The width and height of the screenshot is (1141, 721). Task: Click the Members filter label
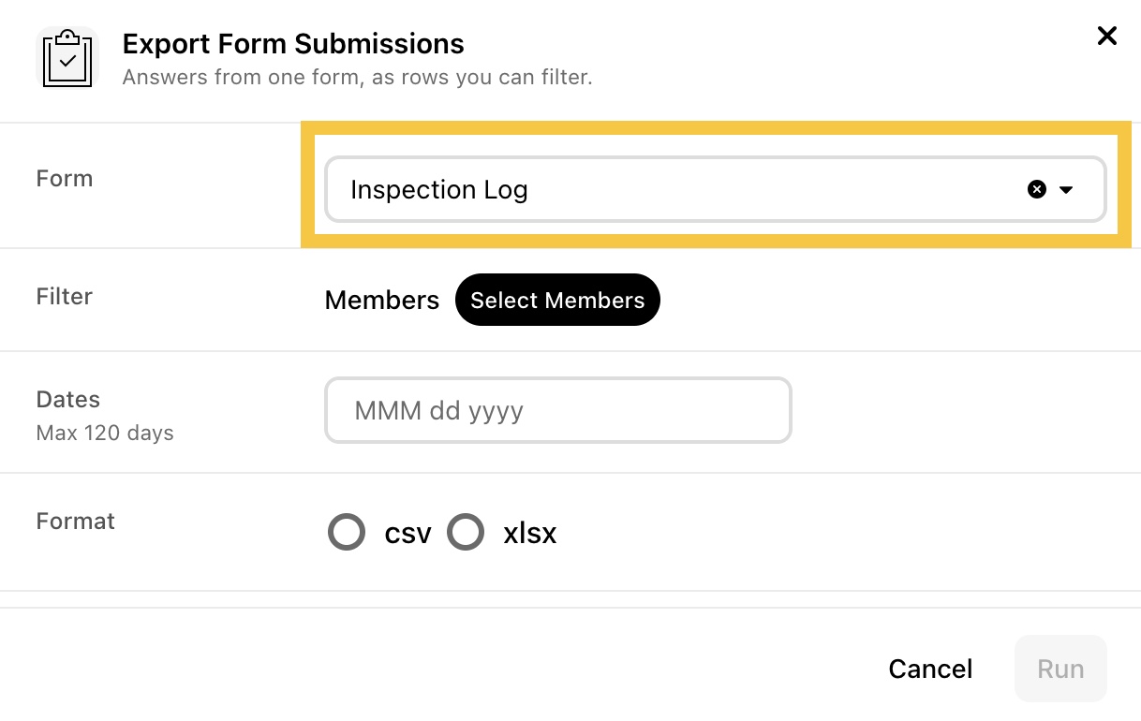[x=382, y=301]
